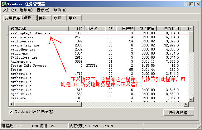The image size is (202, 130).
Task: Click CPU value 98
Action: pyautogui.click(x=110, y=65)
